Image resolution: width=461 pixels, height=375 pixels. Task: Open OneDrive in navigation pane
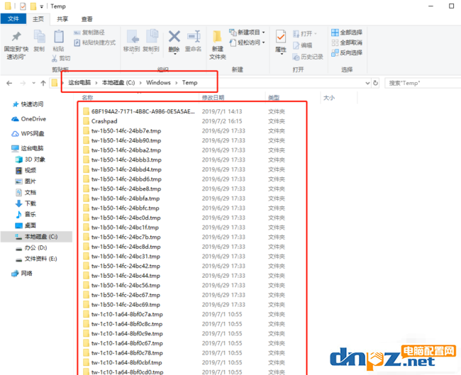29,118
